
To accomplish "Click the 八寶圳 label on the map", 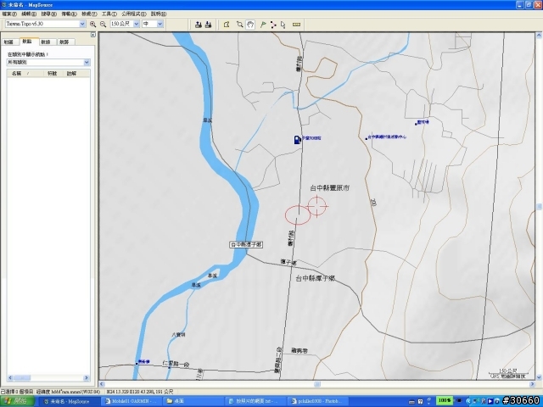I will click(179, 335).
